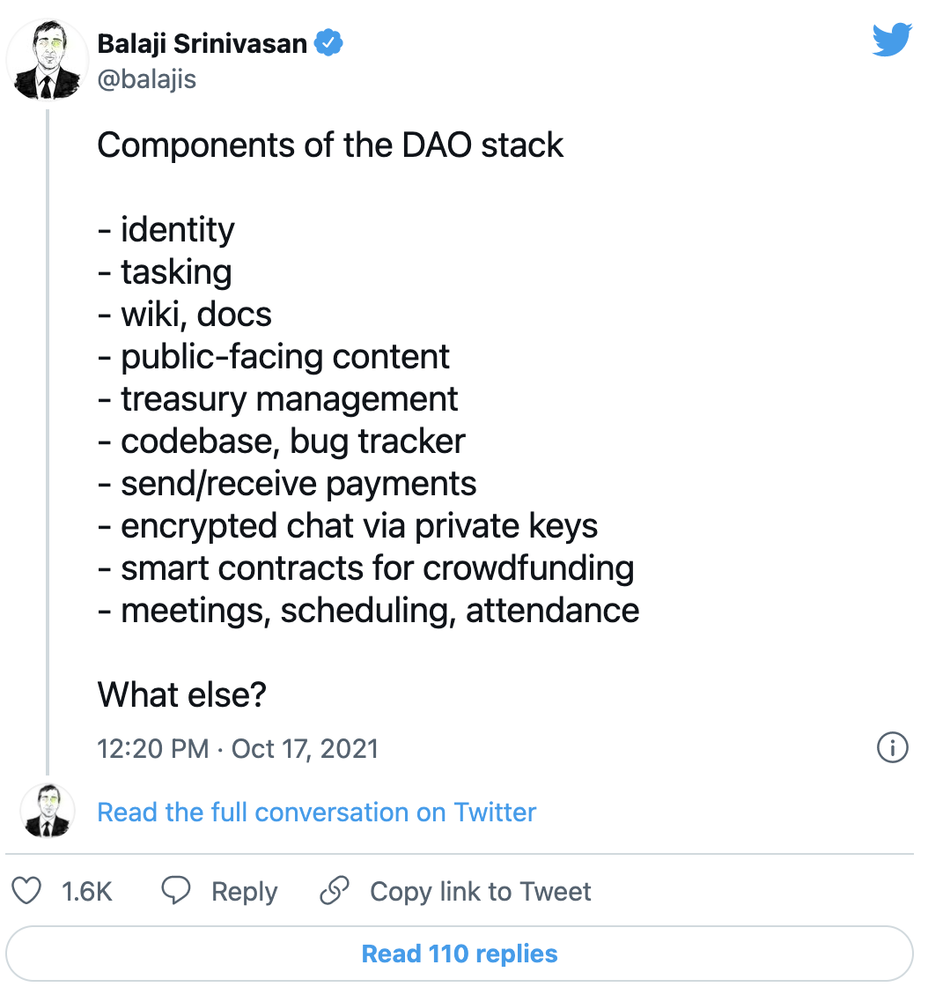Click the reply speech bubble icon
The image size is (928, 987).
[176, 891]
